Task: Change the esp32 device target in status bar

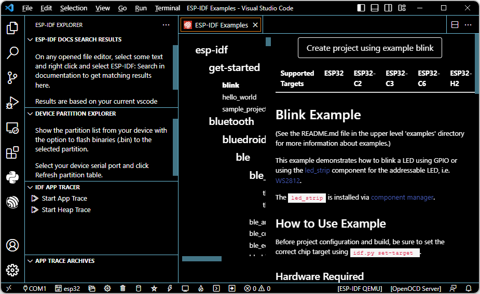Action: tap(67, 288)
